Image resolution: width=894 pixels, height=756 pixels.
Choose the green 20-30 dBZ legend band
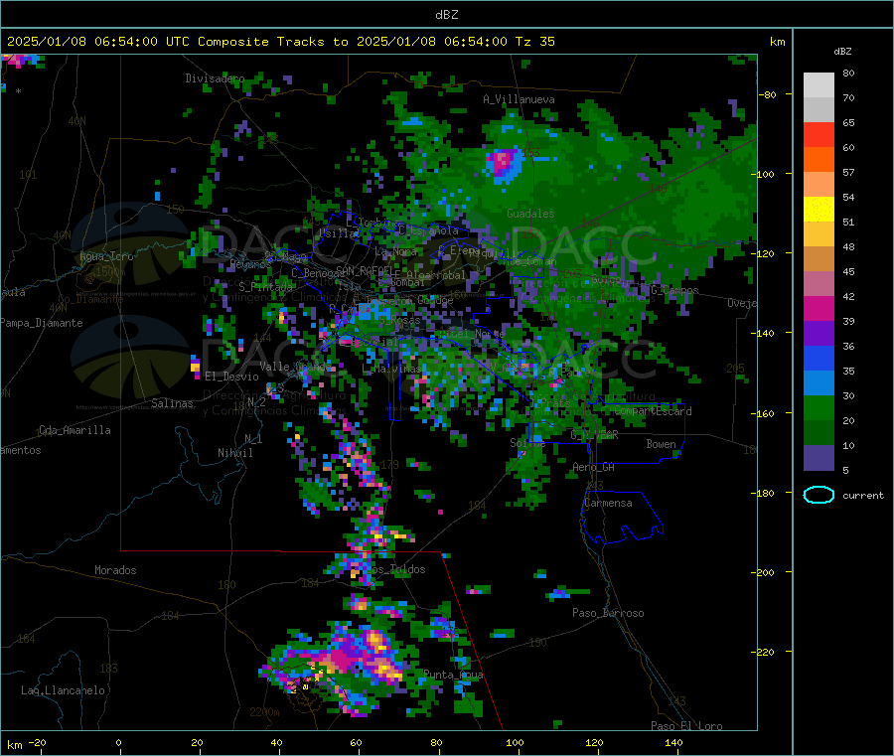(819, 408)
